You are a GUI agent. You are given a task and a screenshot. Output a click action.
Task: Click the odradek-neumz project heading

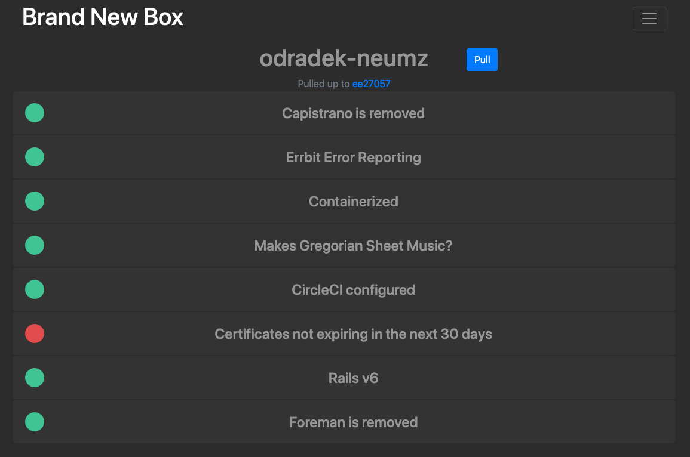[344, 58]
